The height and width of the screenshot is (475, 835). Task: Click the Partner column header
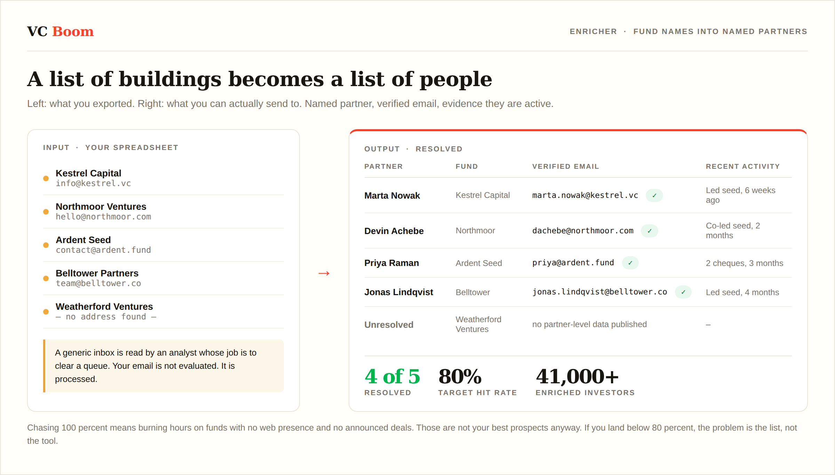tap(383, 166)
